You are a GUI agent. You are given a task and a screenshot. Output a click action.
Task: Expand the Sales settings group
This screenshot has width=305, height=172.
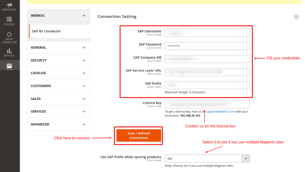pos(59,99)
